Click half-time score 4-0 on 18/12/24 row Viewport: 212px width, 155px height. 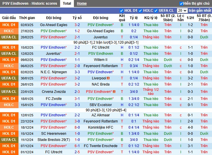click(x=190, y=127)
